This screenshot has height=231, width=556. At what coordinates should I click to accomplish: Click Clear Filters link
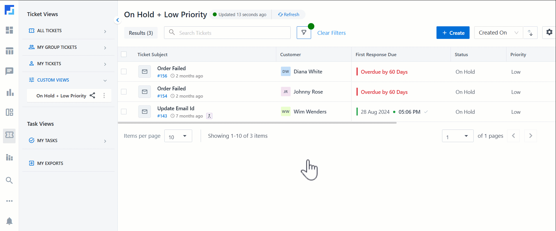[331, 33]
